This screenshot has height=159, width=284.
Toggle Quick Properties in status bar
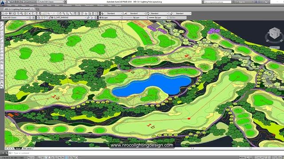click(69, 157)
